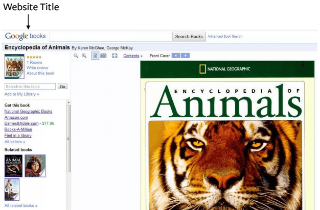Switch to two-page view
The image size is (320, 210).
click(x=103, y=56)
